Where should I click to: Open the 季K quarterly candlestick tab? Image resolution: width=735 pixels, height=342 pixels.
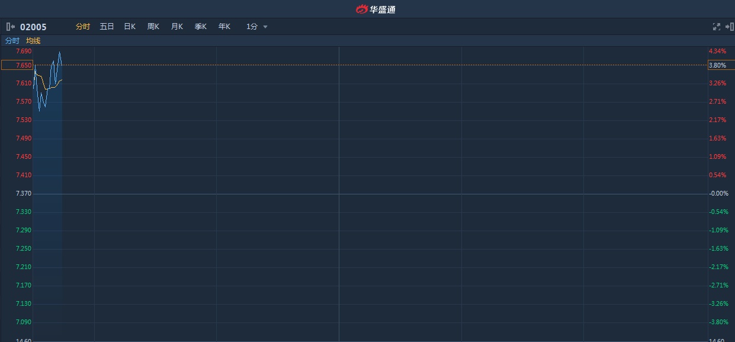click(201, 27)
